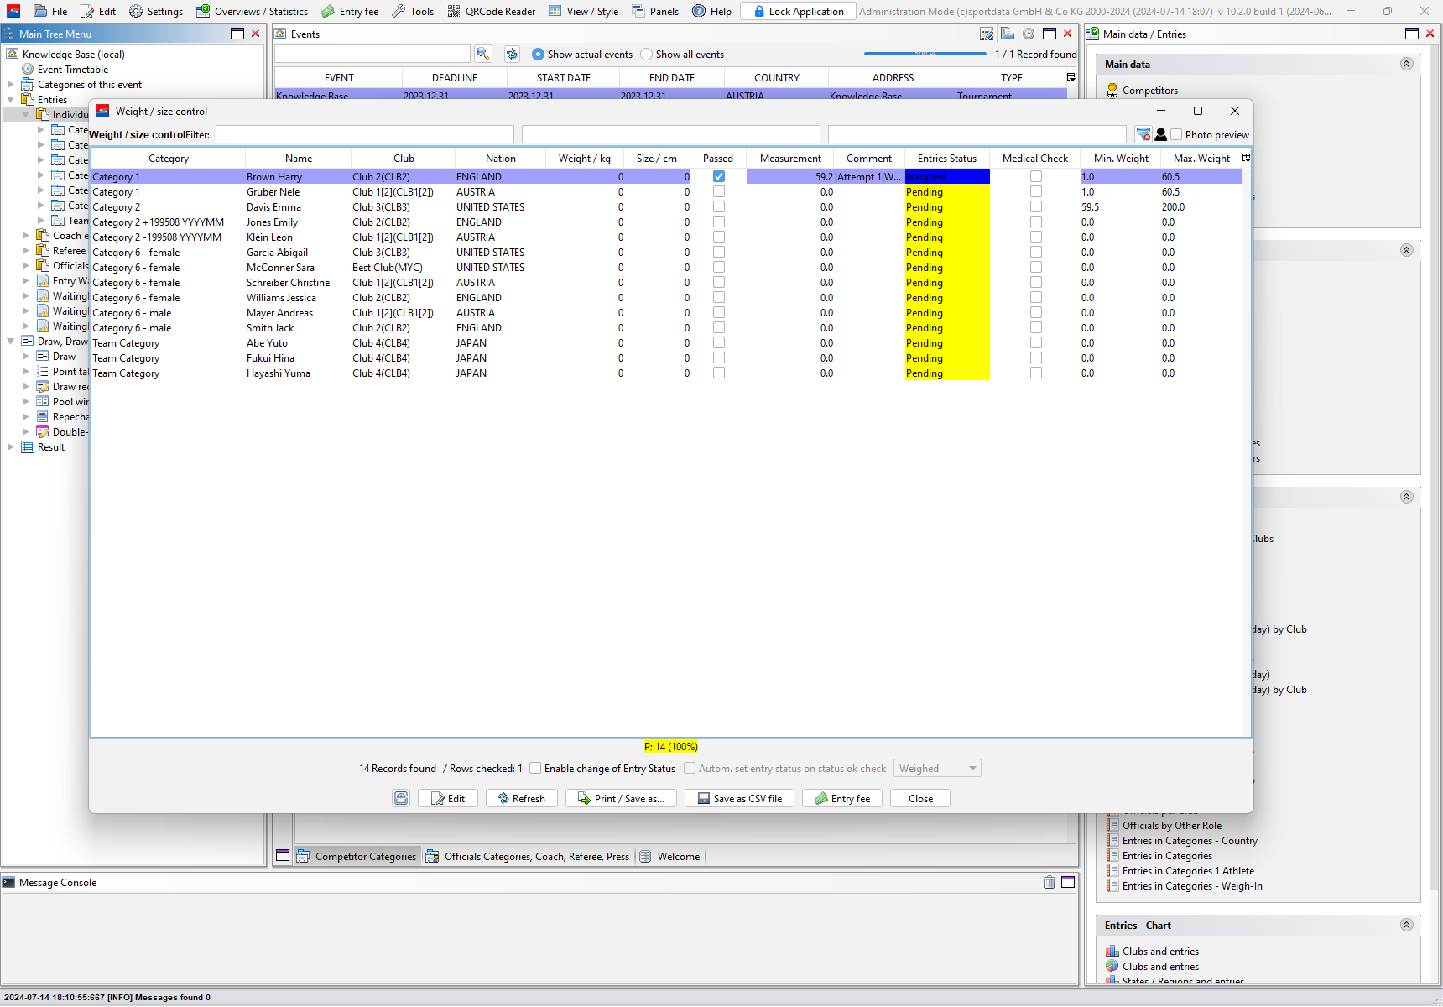Uncheck Passed for Brown Harry

coord(719,176)
